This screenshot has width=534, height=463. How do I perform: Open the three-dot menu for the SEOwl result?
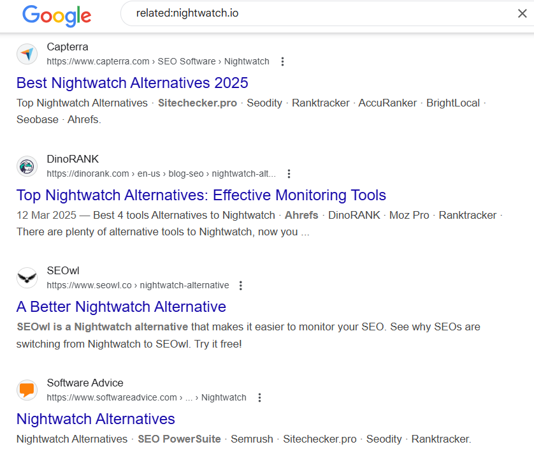click(240, 285)
